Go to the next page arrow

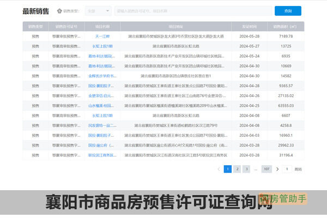[x=277, y=169]
